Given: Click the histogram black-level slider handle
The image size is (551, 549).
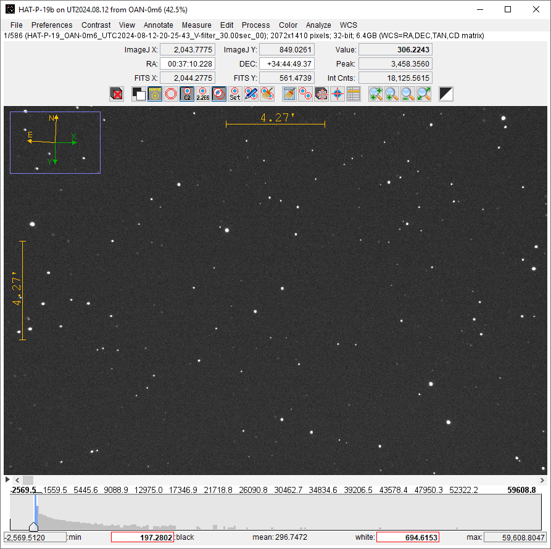Looking at the screenshot, I should point(34,527).
